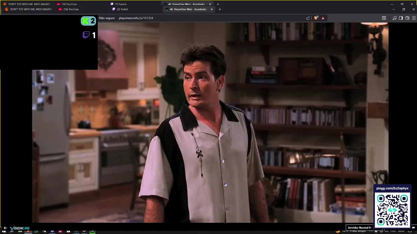
Task: Minimize the Brave browser window
Action: coord(394,9)
